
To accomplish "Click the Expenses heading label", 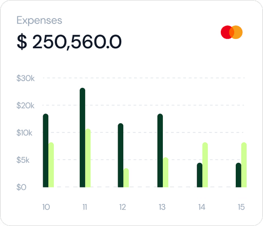I will pyautogui.click(x=39, y=21).
